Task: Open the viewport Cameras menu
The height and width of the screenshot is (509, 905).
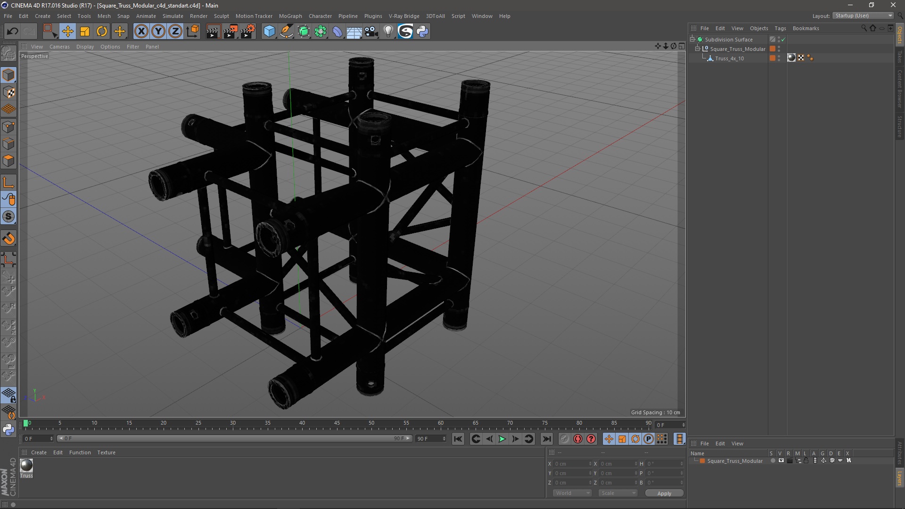Action: (59, 47)
